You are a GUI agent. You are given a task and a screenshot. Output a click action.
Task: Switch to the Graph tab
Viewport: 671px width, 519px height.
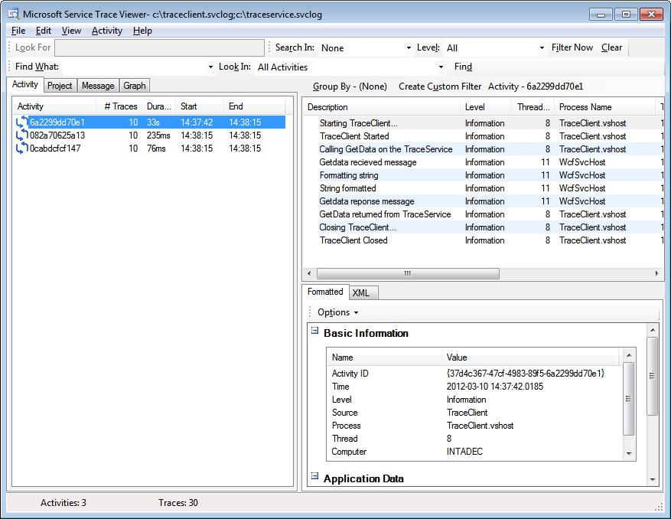coord(135,86)
